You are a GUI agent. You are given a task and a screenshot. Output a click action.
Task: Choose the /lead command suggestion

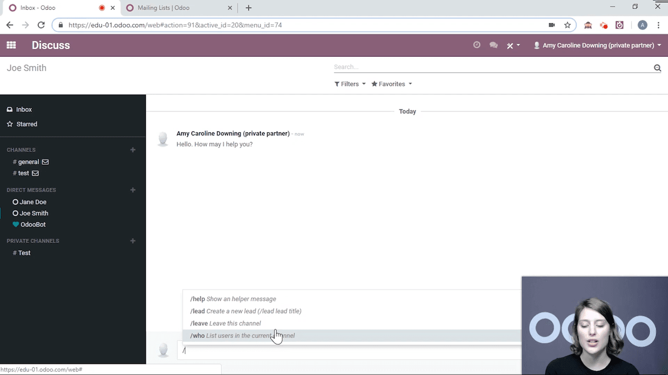(x=245, y=311)
